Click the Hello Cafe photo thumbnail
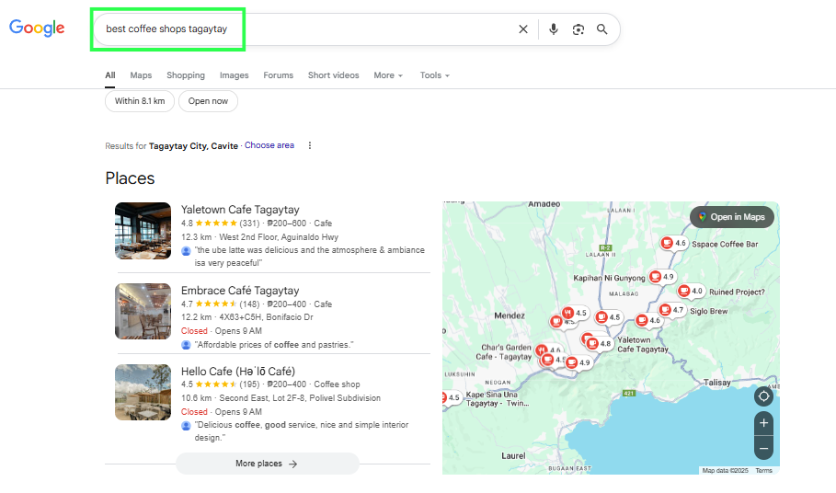This screenshot has height=493, width=836. click(143, 392)
